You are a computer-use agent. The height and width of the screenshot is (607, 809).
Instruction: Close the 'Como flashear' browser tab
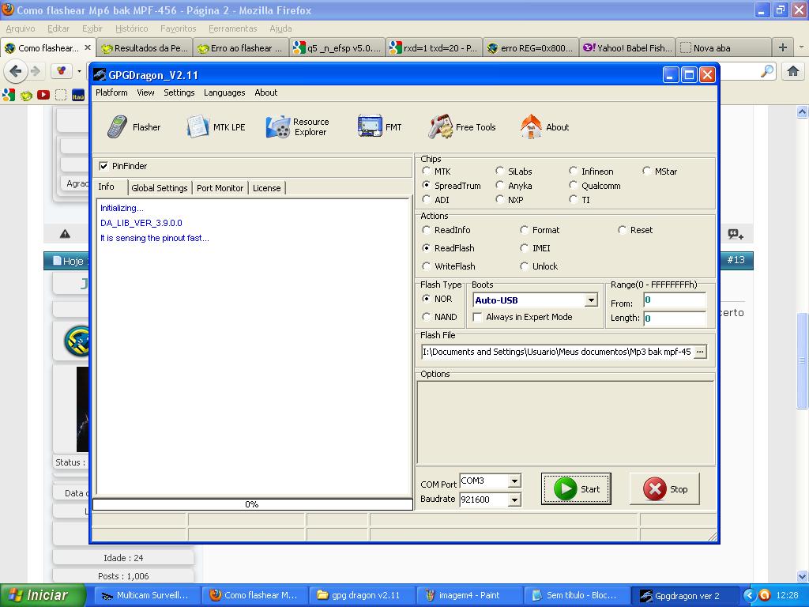pyautogui.click(x=88, y=47)
